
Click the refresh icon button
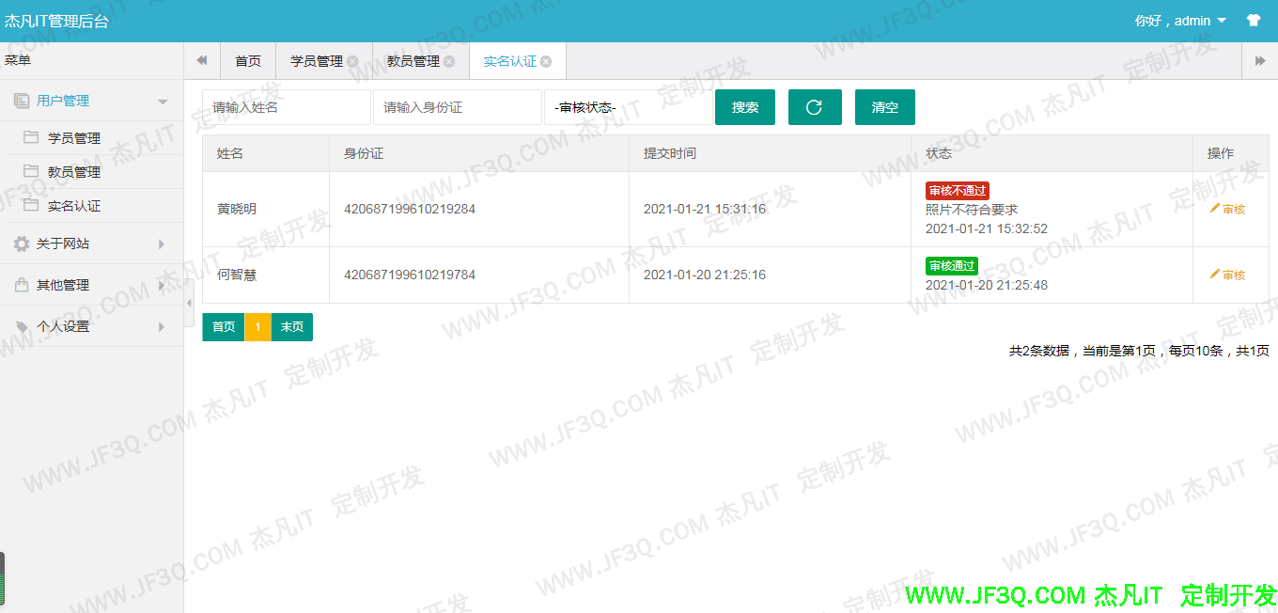click(814, 107)
